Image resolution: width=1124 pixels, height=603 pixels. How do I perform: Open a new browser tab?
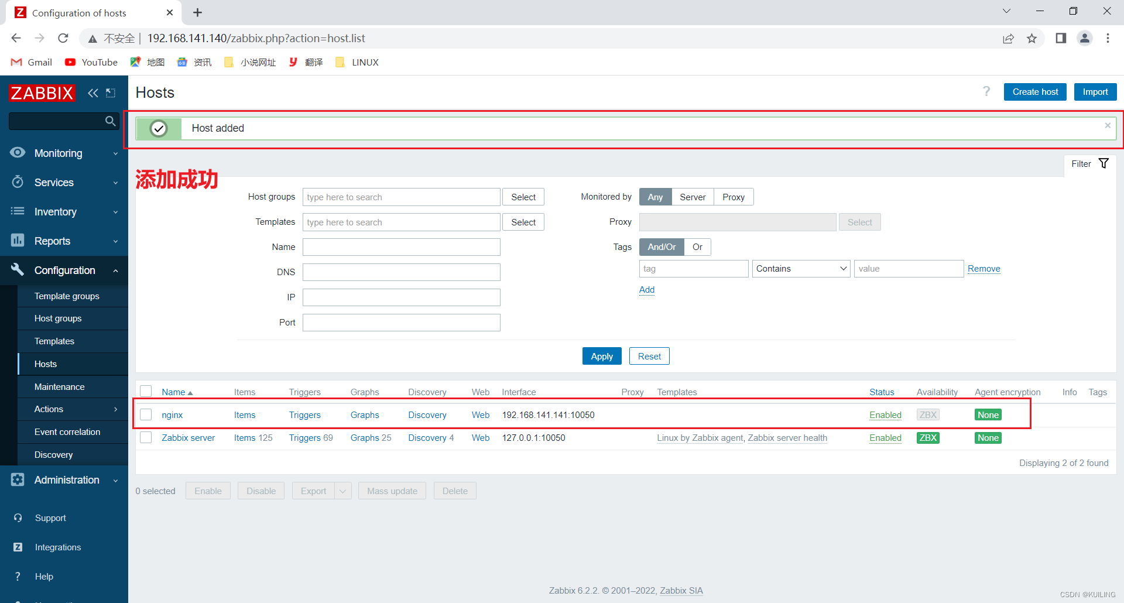pos(198,12)
